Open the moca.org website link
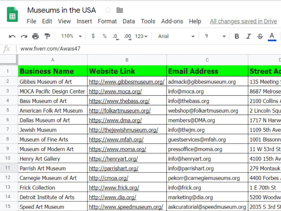Image resolution: width=281 pixels, height=211 pixels. [115, 91]
